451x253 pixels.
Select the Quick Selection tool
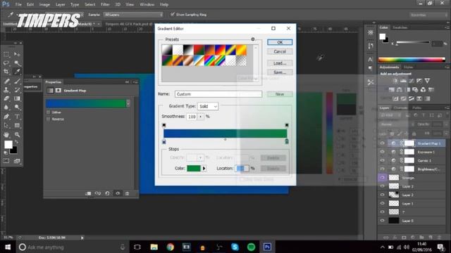17,63
